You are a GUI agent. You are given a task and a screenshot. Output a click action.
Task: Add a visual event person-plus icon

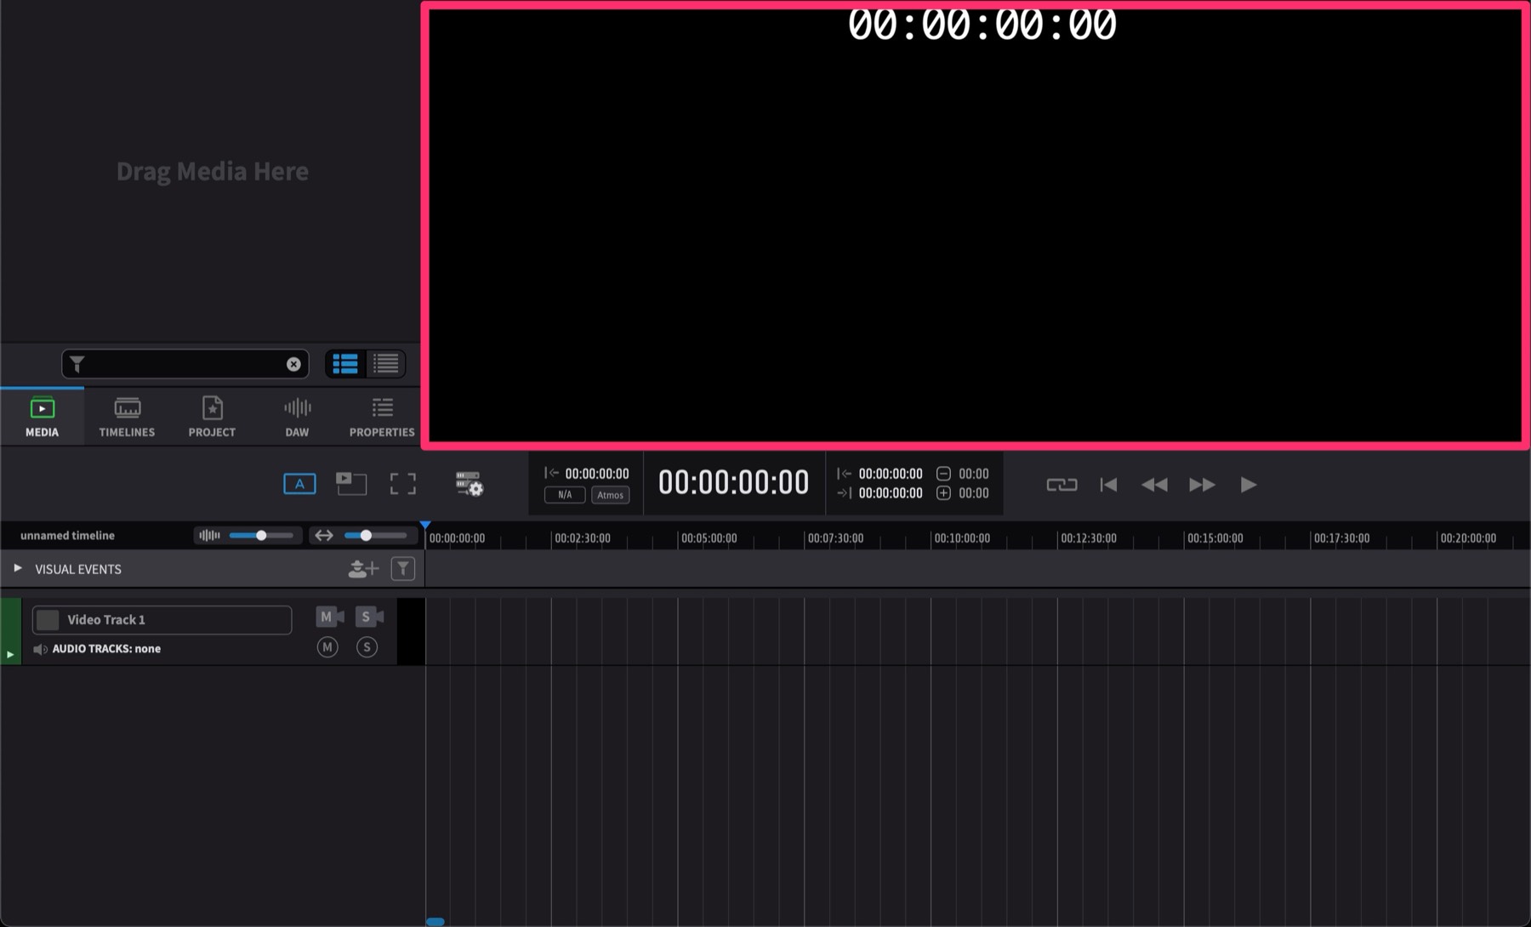[x=363, y=569]
